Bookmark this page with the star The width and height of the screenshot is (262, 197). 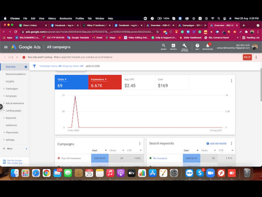[x=157, y=32]
